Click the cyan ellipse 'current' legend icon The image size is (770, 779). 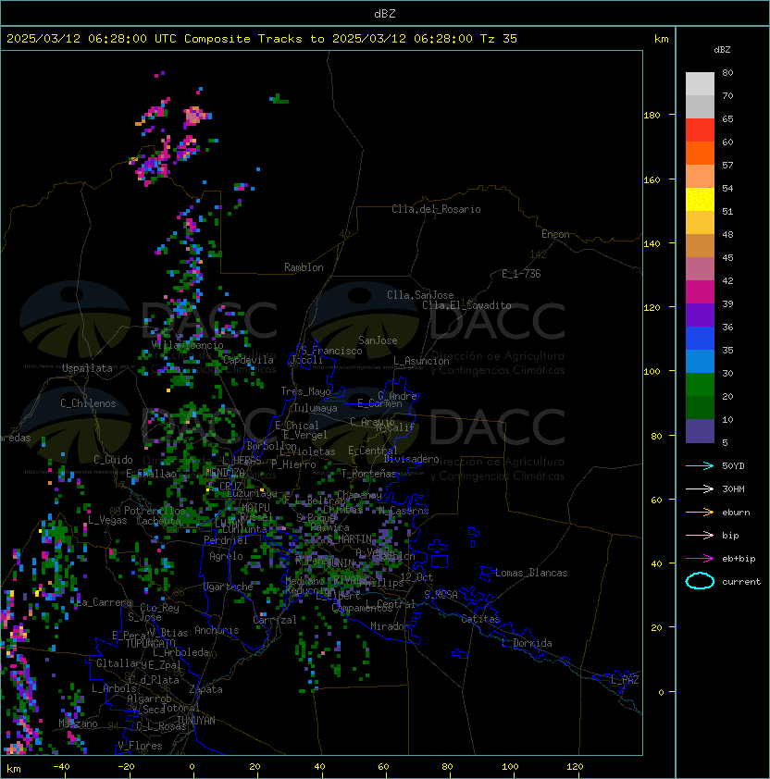point(700,581)
